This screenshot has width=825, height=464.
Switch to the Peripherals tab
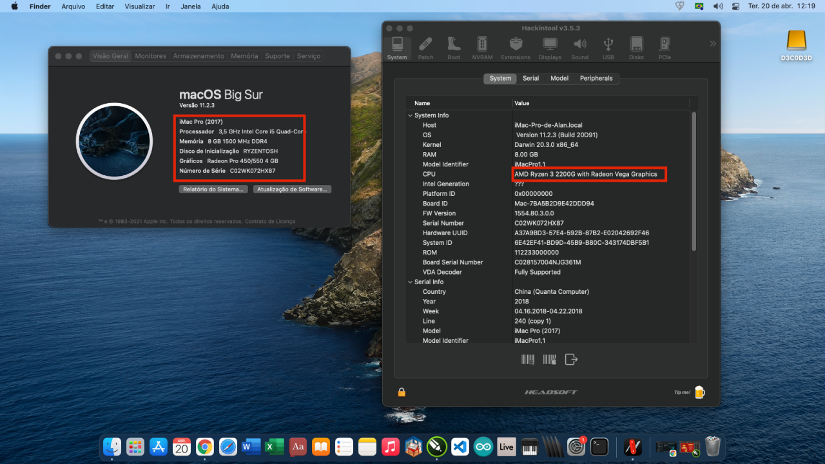(596, 78)
